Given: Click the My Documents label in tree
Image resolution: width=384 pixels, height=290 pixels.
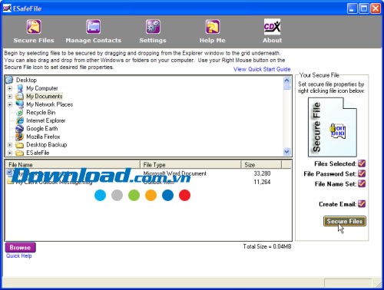Looking at the screenshot, I should pyautogui.click(x=45, y=96).
